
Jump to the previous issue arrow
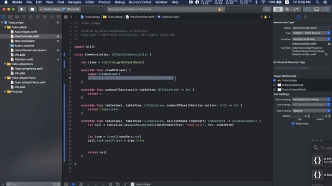pos(261,17)
